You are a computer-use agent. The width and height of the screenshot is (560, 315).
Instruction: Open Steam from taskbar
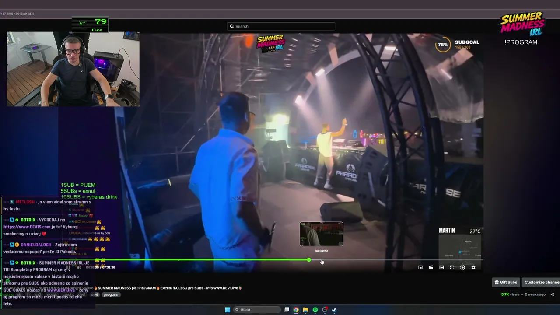(x=334, y=310)
